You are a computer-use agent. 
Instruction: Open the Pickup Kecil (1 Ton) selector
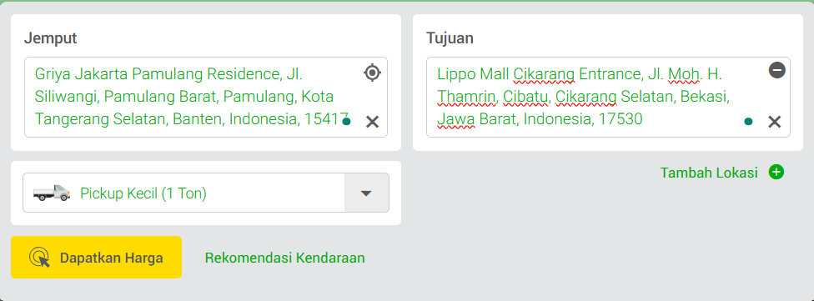[205, 193]
